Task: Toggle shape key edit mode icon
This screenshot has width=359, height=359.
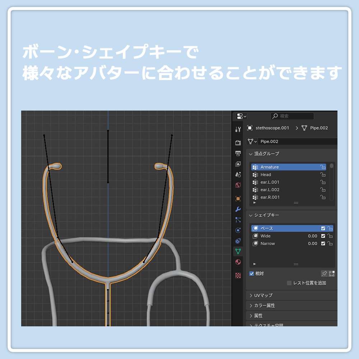Action: point(331,273)
